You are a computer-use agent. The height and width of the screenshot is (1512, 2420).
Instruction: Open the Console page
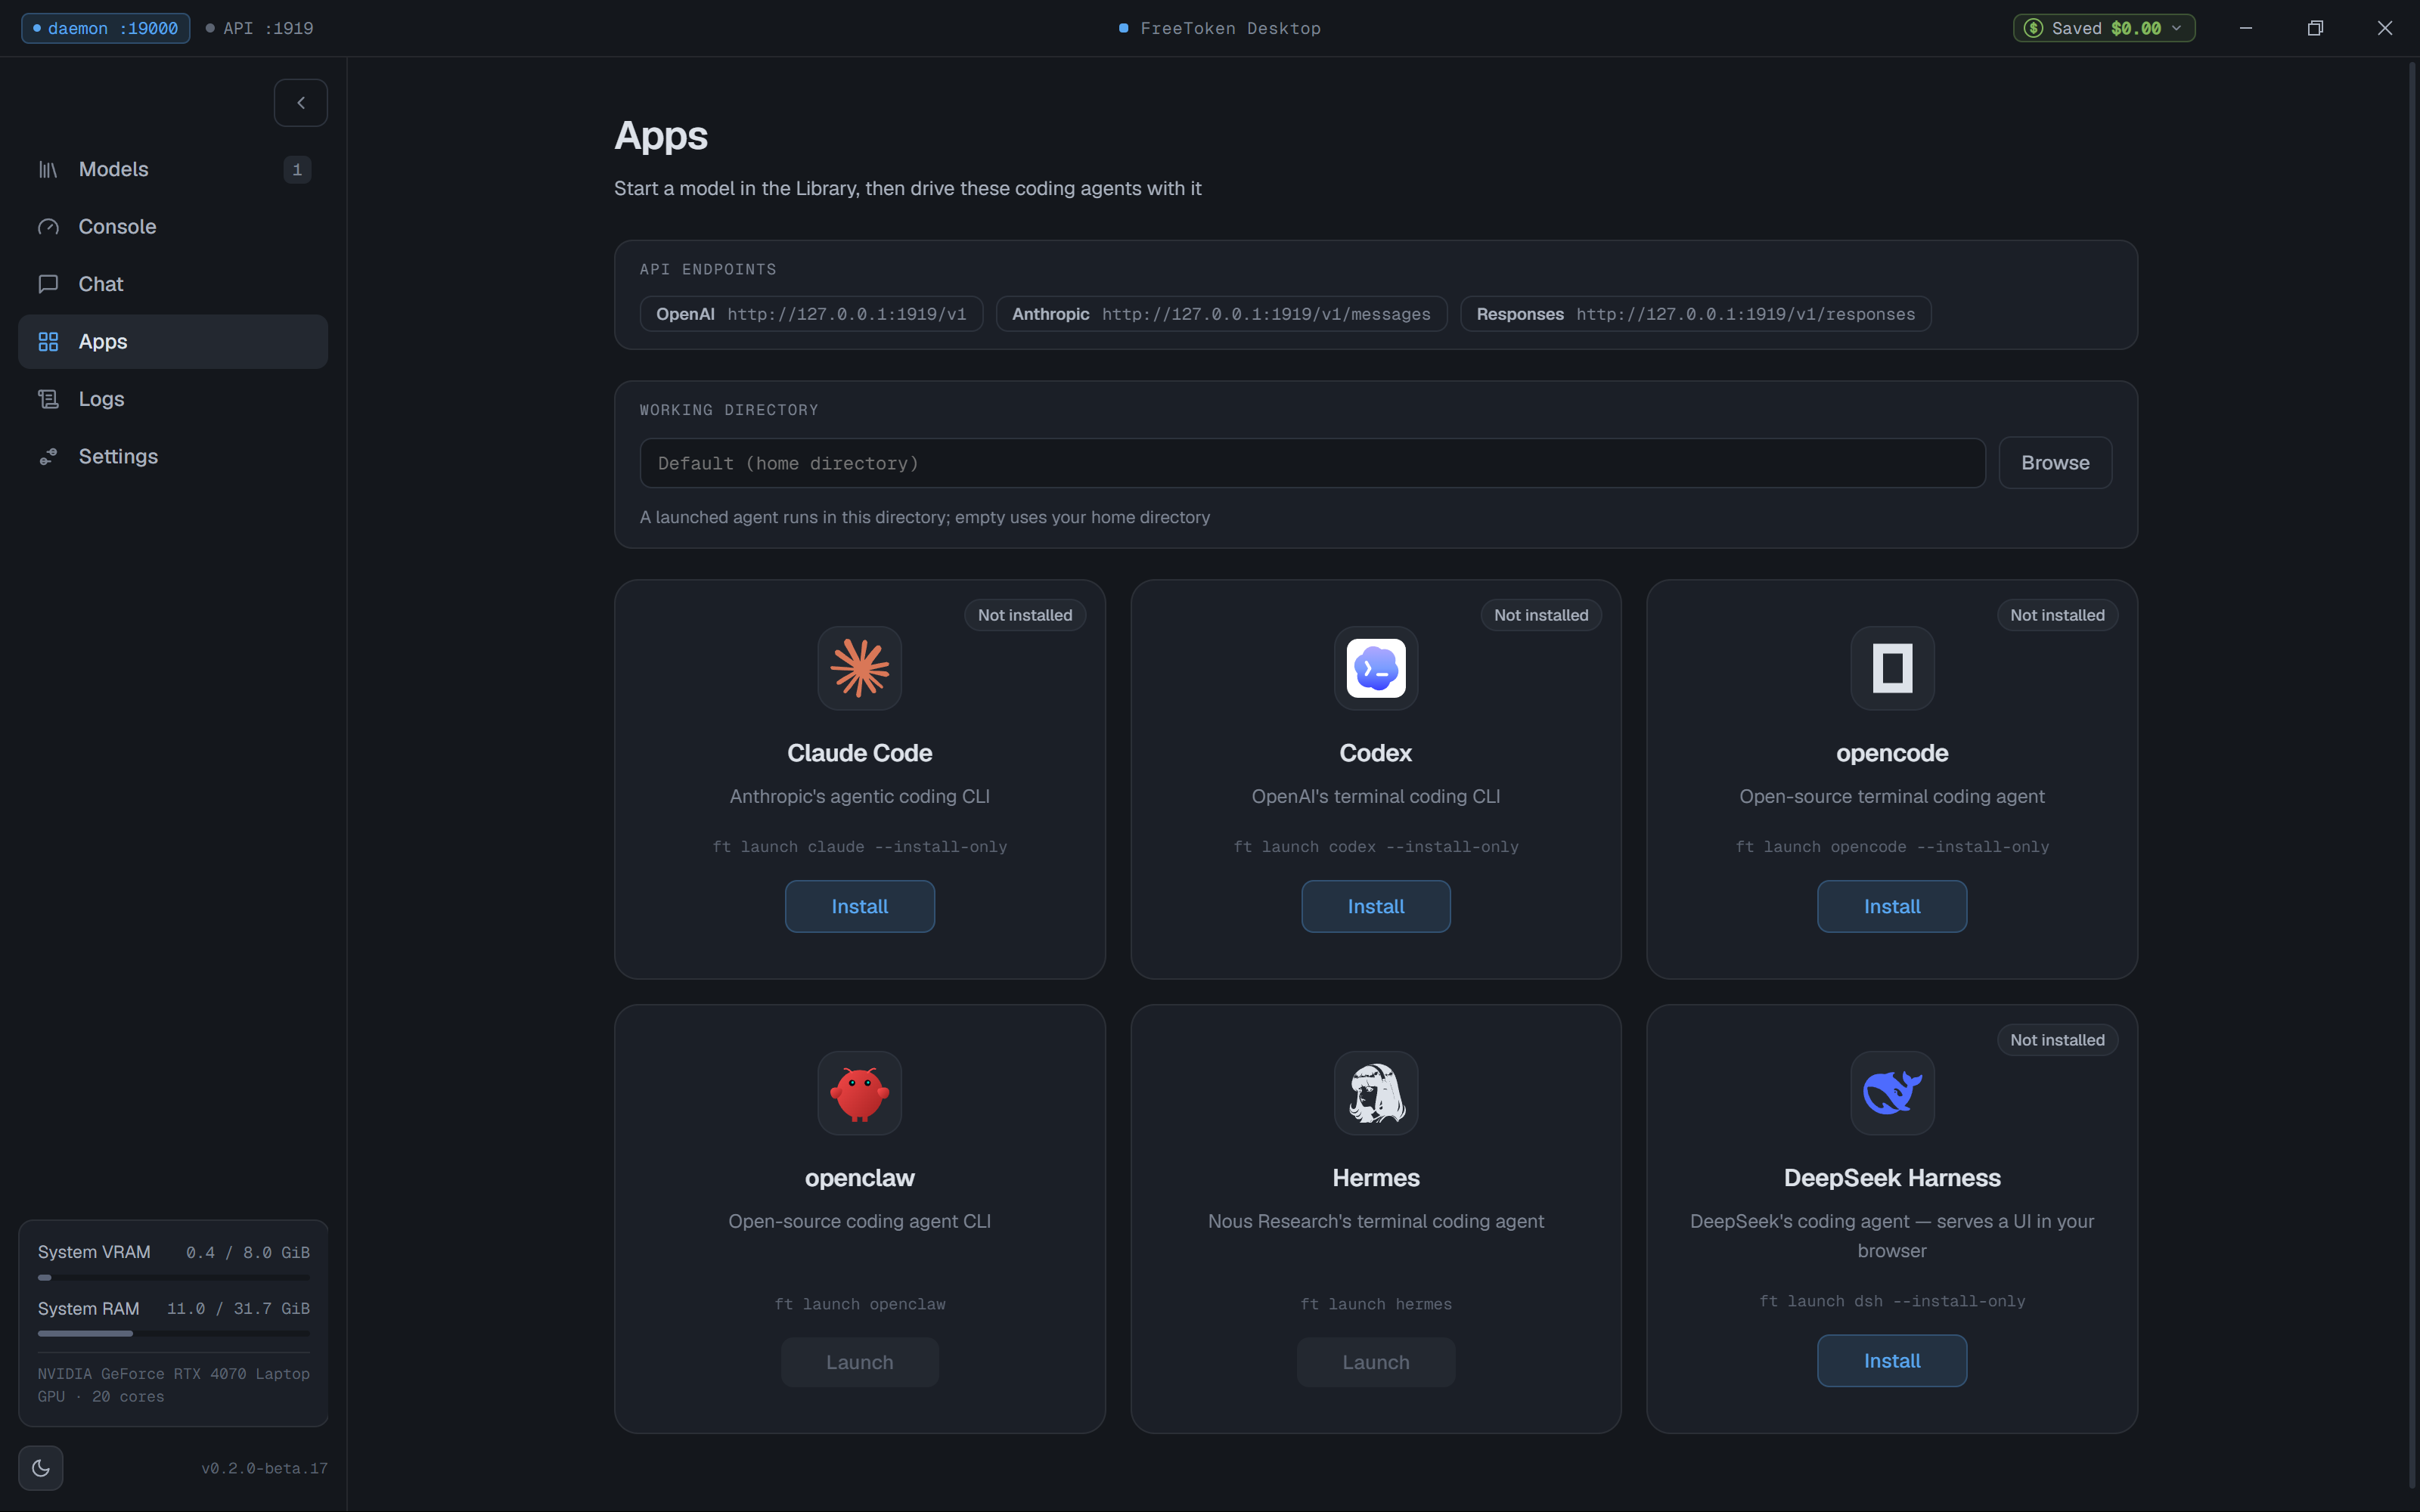(173, 227)
